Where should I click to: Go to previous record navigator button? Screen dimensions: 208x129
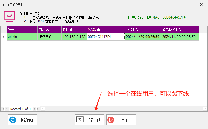6,109
